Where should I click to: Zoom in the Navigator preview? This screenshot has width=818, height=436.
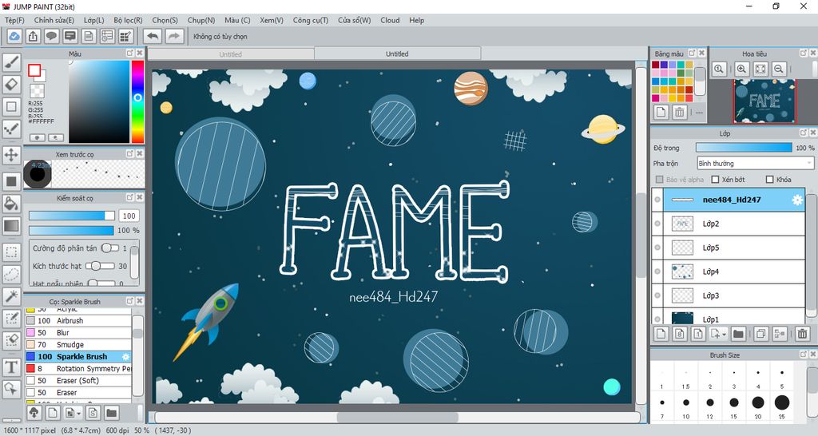(741, 69)
